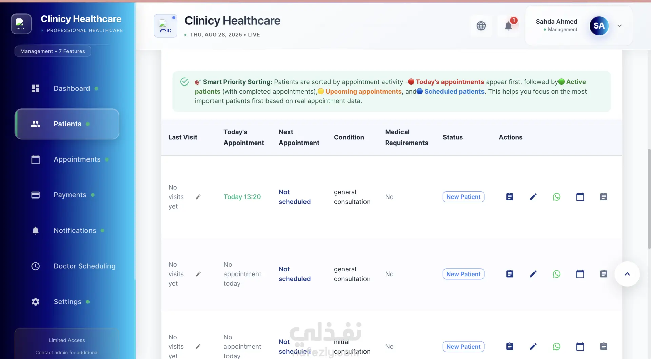Open blue record icon in the middle patient row
651x359 pixels.
[509, 274]
